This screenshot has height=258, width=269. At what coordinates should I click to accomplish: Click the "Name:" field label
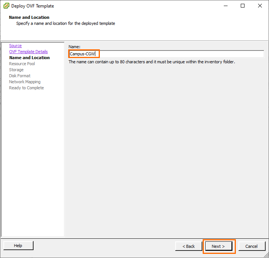pyautogui.click(x=74, y=46)
